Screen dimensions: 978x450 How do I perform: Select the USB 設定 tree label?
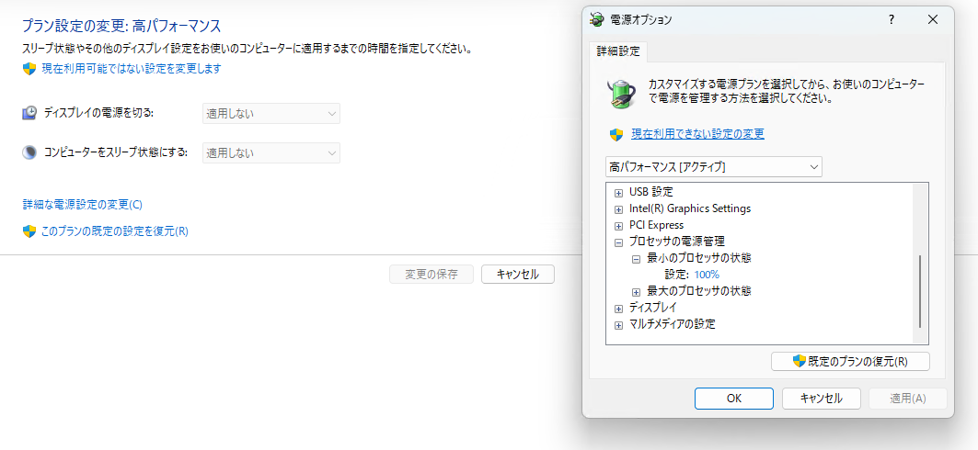[651, 192]
